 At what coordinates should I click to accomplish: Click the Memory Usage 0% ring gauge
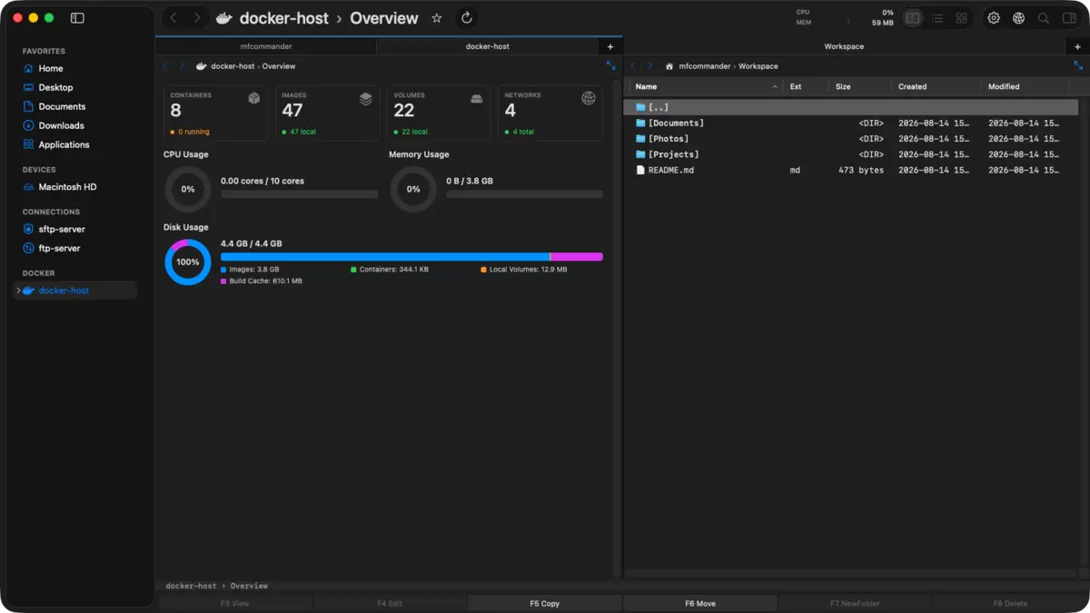point(413,189)
